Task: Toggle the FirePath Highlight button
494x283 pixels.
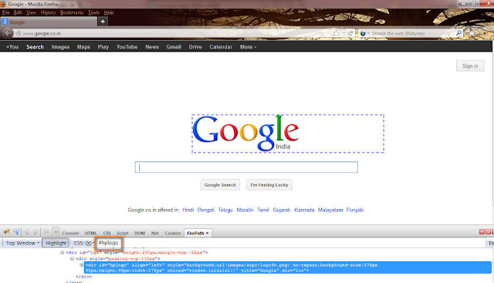Action: pyautogui.click(x=56, y=243)
